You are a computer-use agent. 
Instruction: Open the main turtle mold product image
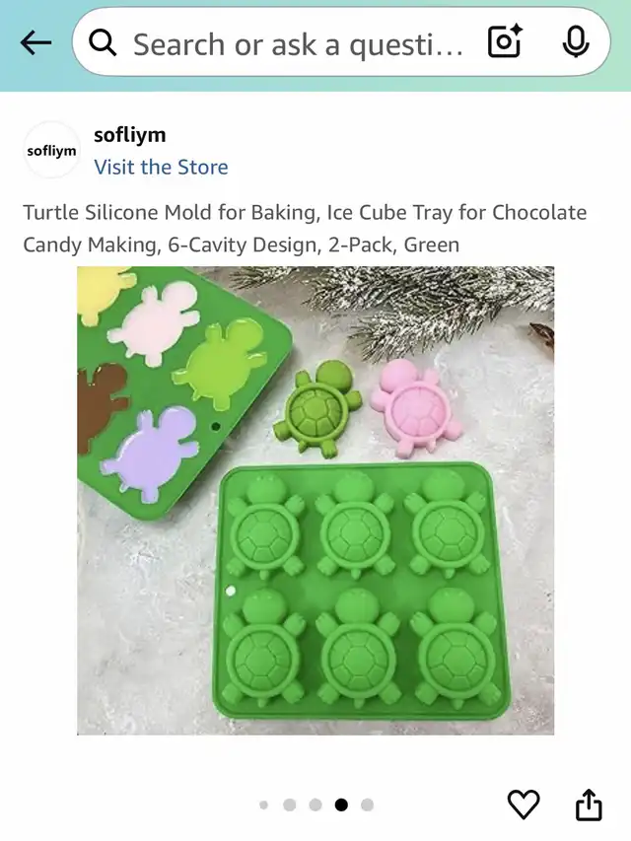point(315,501)
